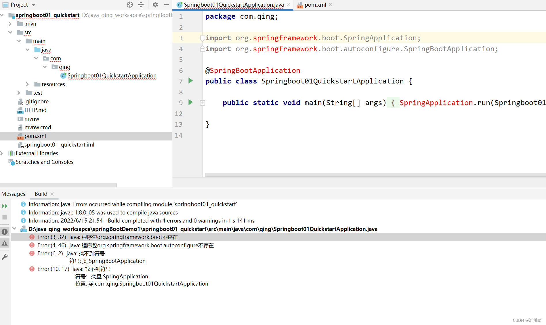Click the horizontal scrollbar in Project panel

(58, 185)
